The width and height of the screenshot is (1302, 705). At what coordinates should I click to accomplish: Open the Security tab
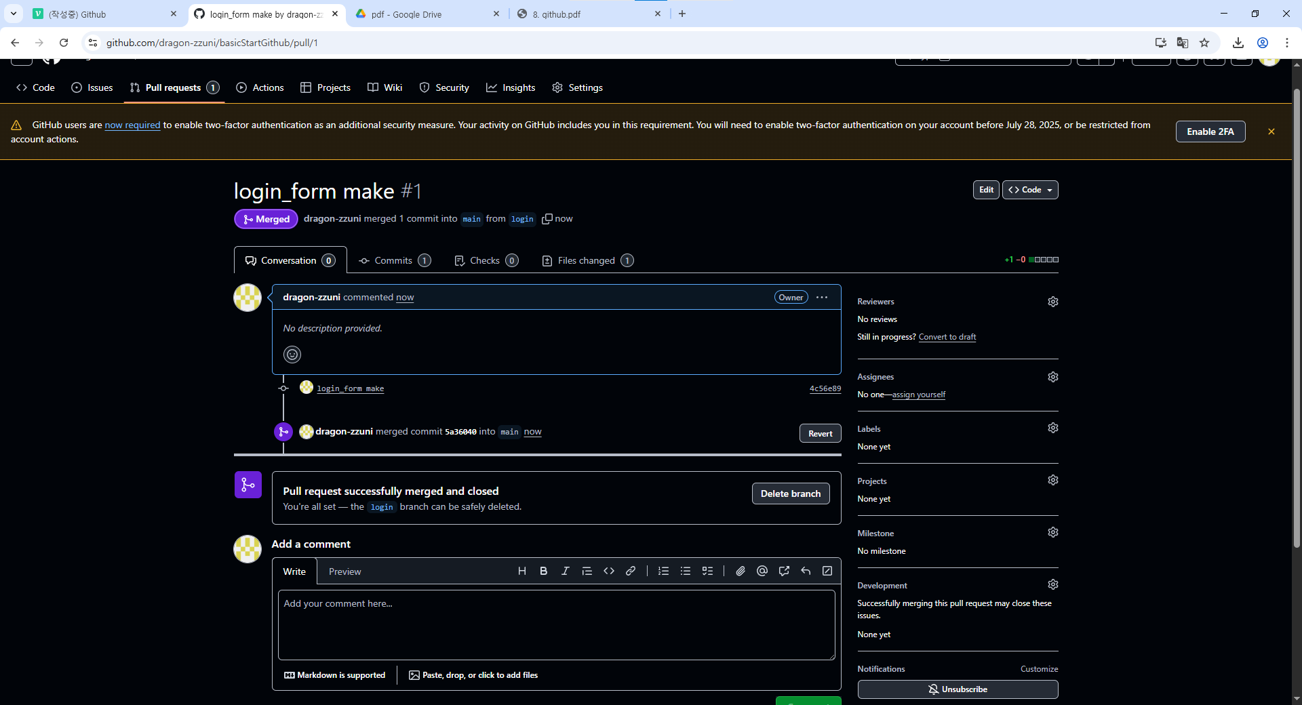(444, 87)
